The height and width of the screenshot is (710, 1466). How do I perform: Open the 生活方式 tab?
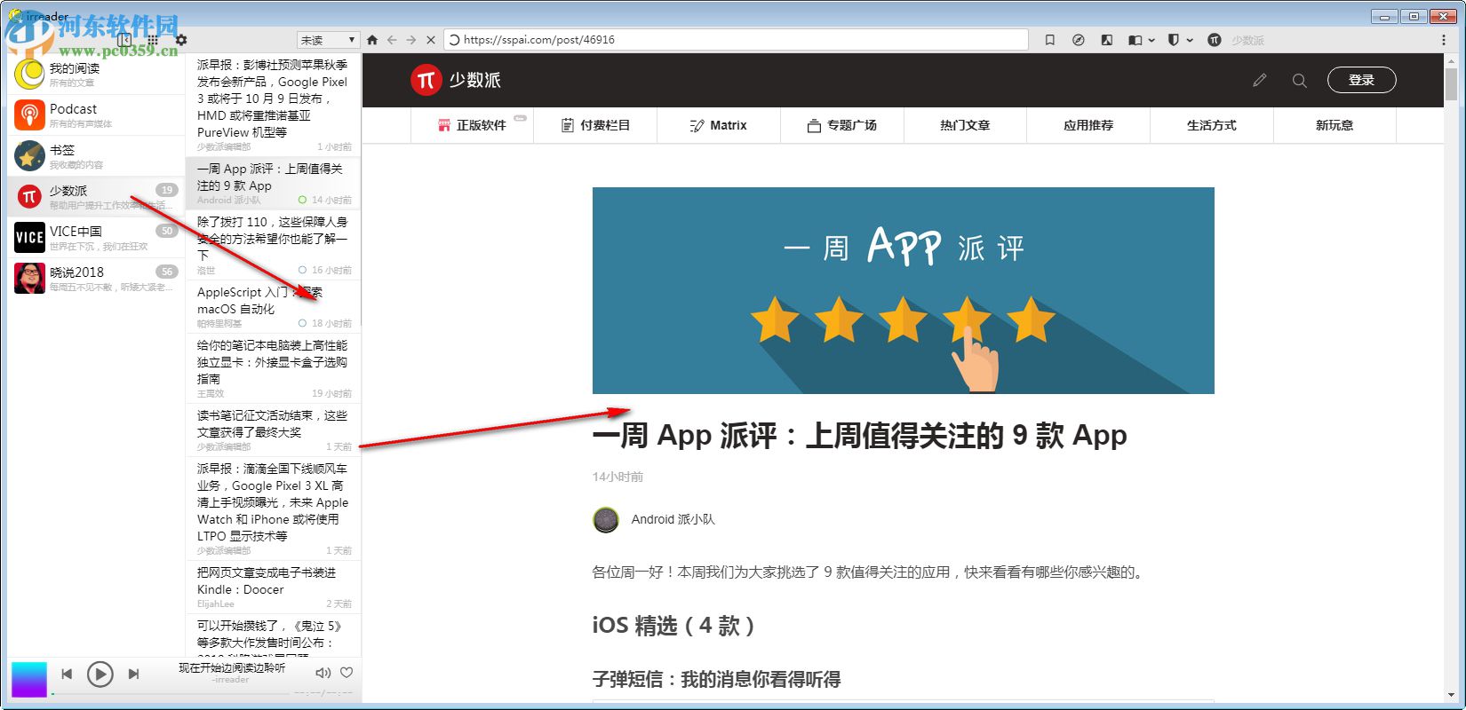tap(1212, 125)
